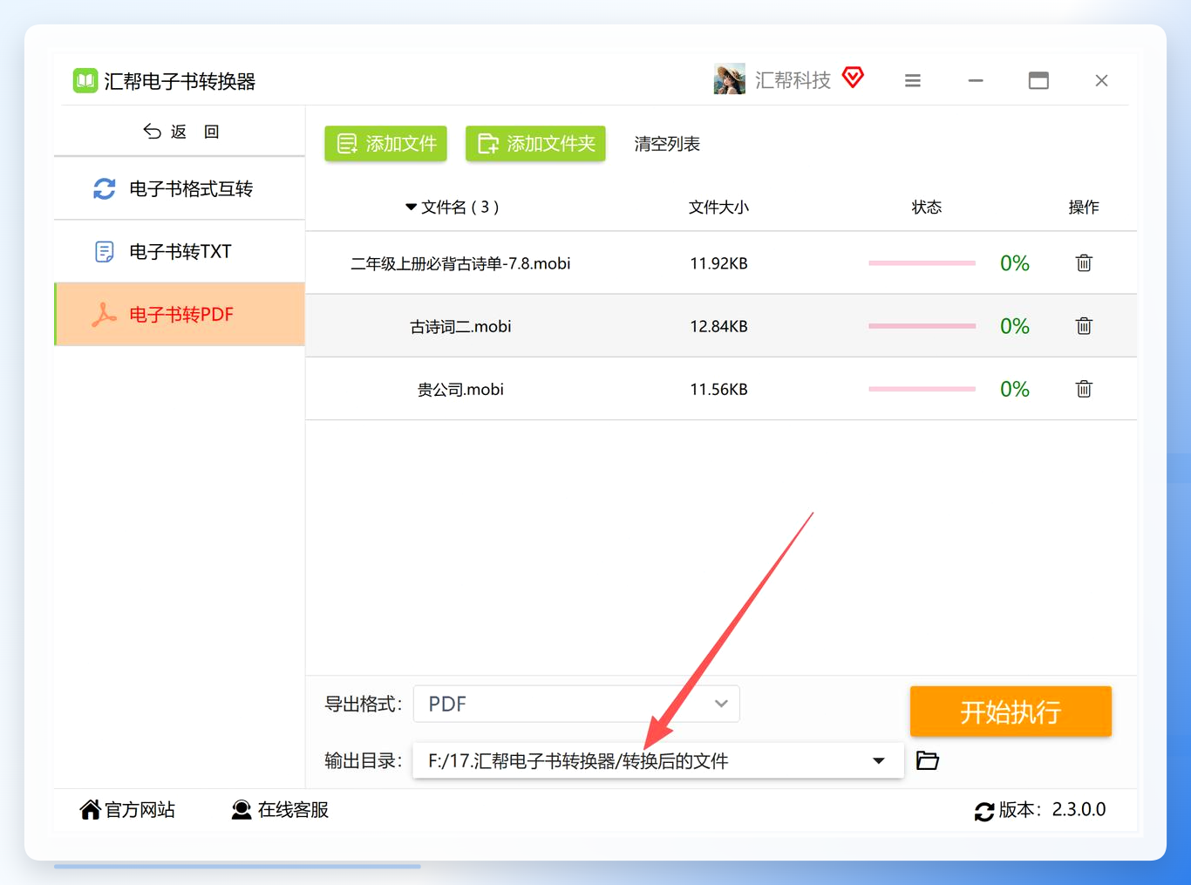Click the 版本: 2.3.0.0 version text
The width and height of the screenshot is (1191, 885).
(1052, 809)
